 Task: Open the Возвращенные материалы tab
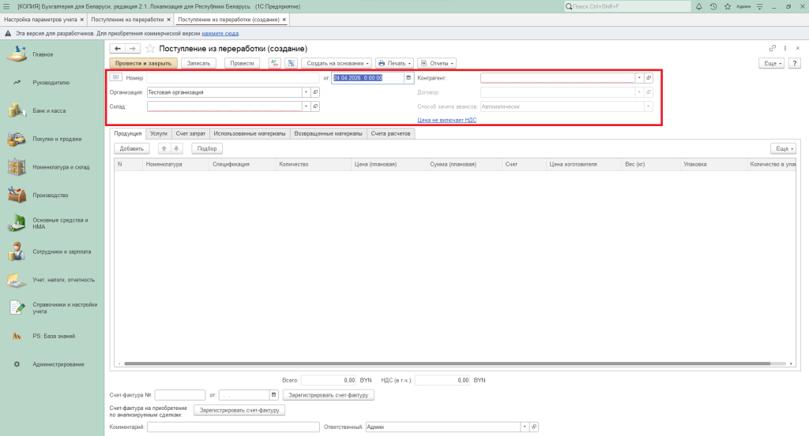point(328,134)
